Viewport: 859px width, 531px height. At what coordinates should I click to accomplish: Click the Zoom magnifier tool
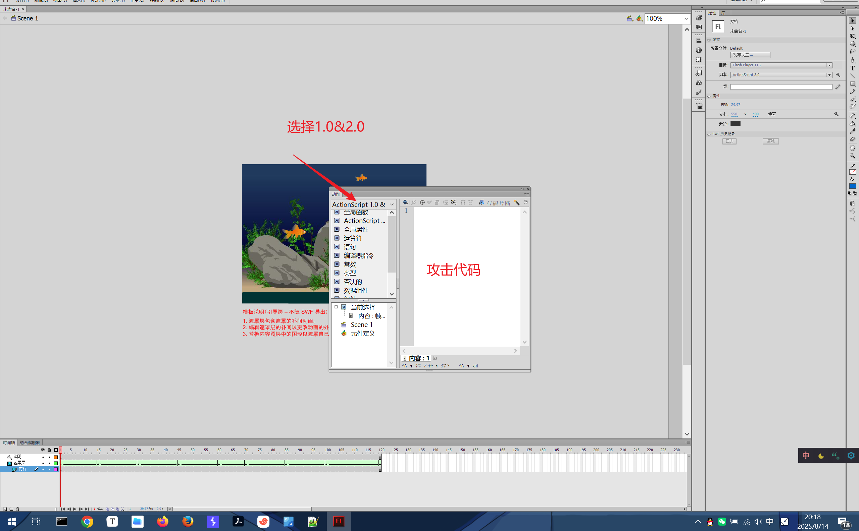852,156
